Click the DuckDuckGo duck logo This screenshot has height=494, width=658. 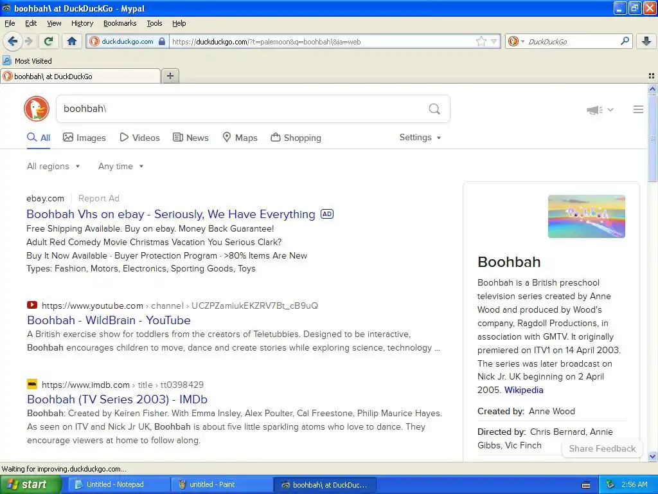[37, 108]
